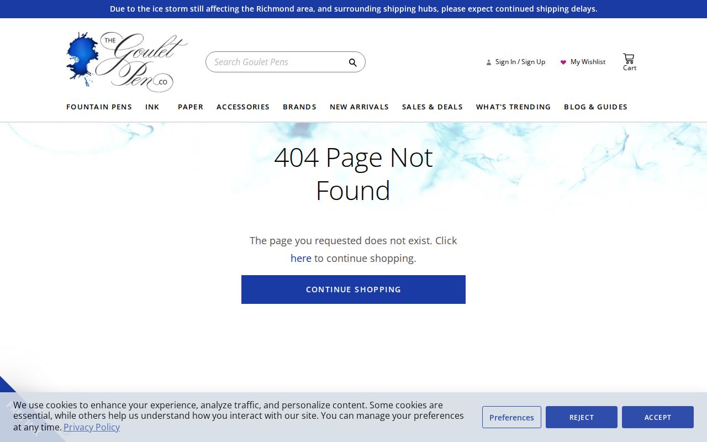Image resolution: width=707 pixels, height=442 pixels.
Task: Click the heart wishlist icon
Action: click(x=563, y=62)
